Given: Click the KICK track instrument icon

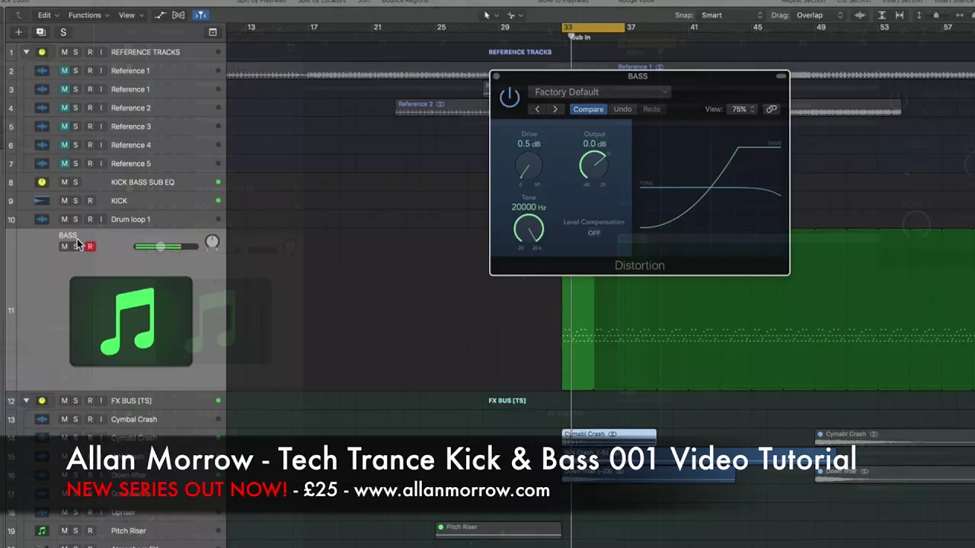Looking at the screenshot, I should [x=42, y=201].
